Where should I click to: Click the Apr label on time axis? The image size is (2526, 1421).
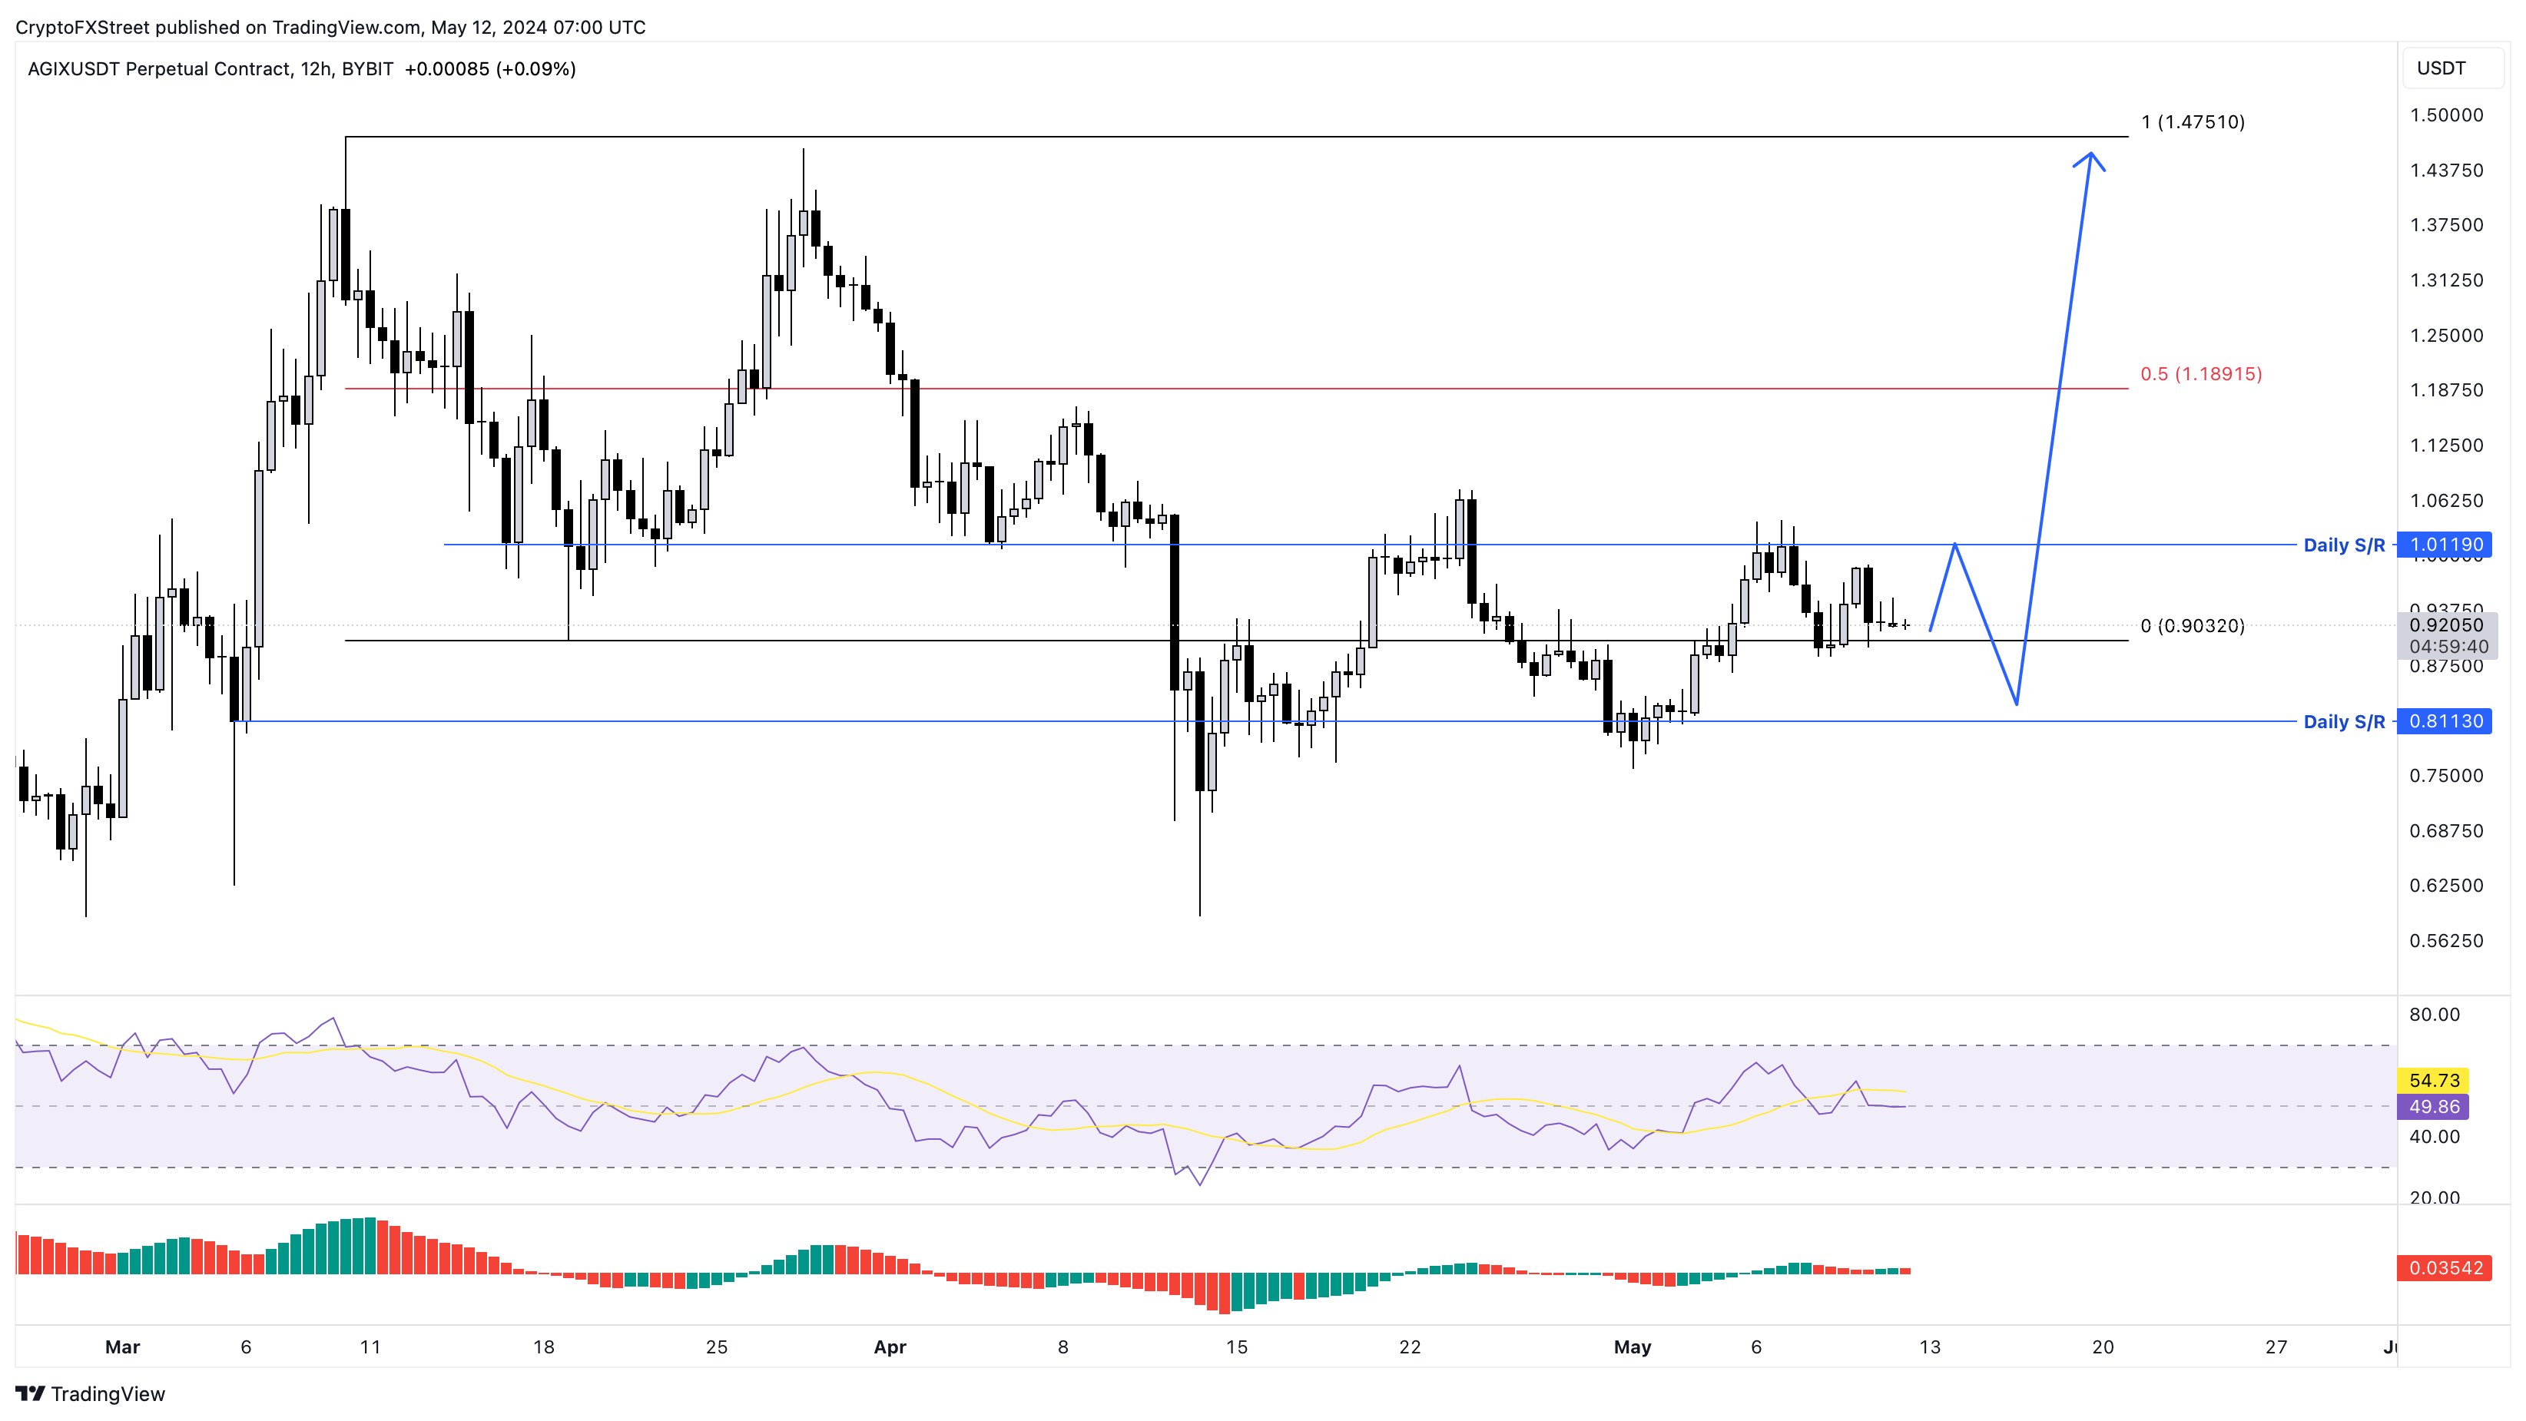click(x=890, y=1347)
